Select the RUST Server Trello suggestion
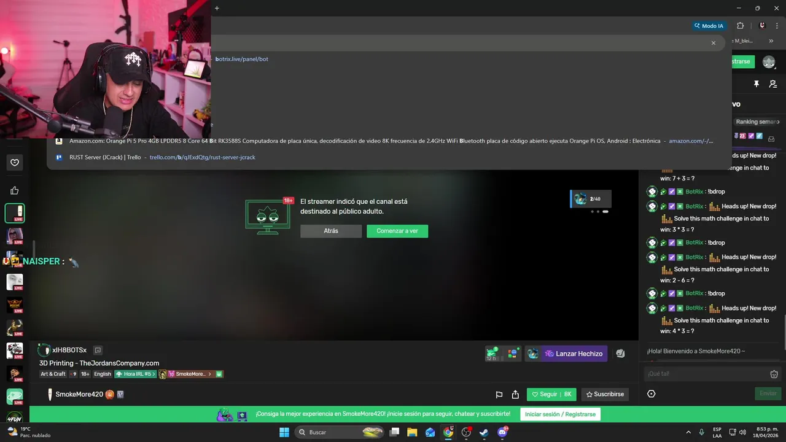The width and height of the screenshot is (786, 442). [389, 157]
